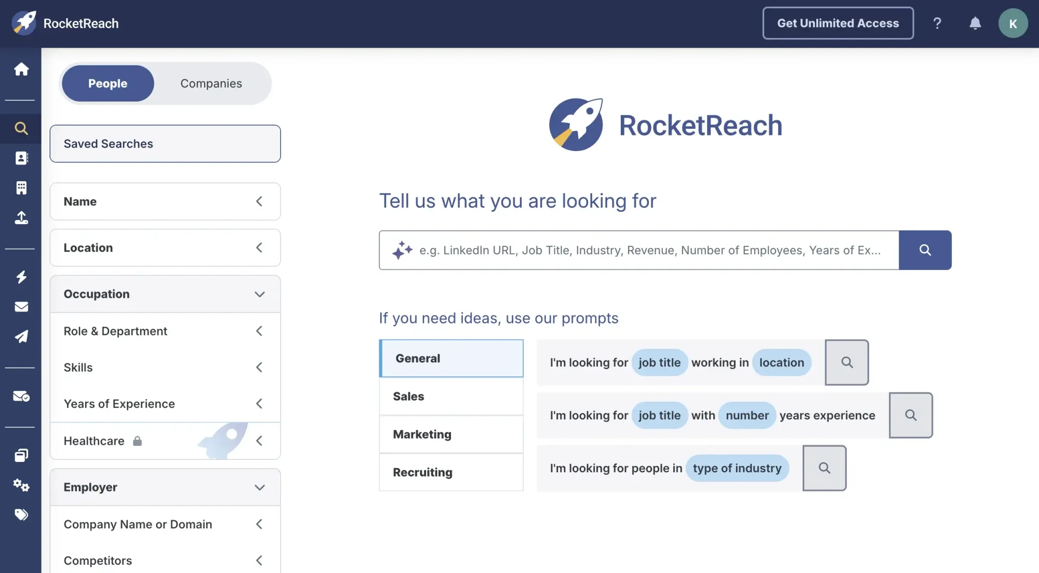Screen dimensions: 1039x573
Task: Run the 'type of industry' prompt search
Action: pos(824,468)
